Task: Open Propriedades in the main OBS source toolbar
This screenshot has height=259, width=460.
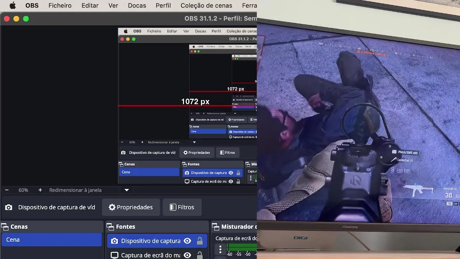Action: coord(131,207)
